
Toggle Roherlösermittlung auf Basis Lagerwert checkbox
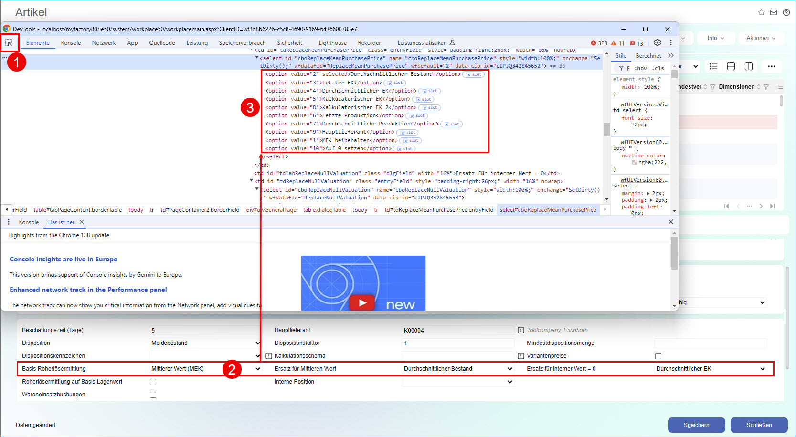(x=153, y=382)
